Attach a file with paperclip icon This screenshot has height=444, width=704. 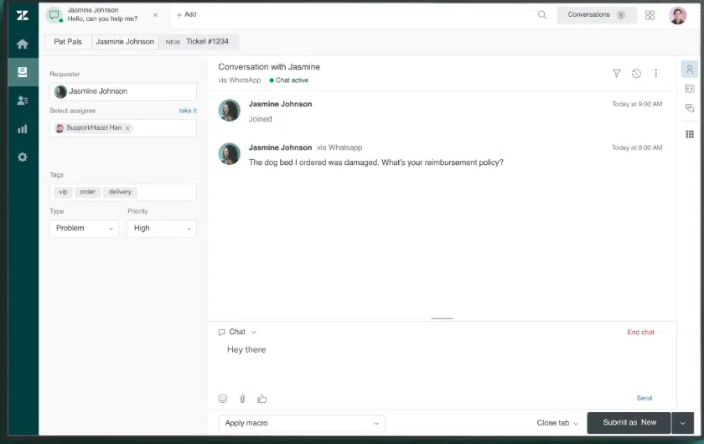coord(242,399)
